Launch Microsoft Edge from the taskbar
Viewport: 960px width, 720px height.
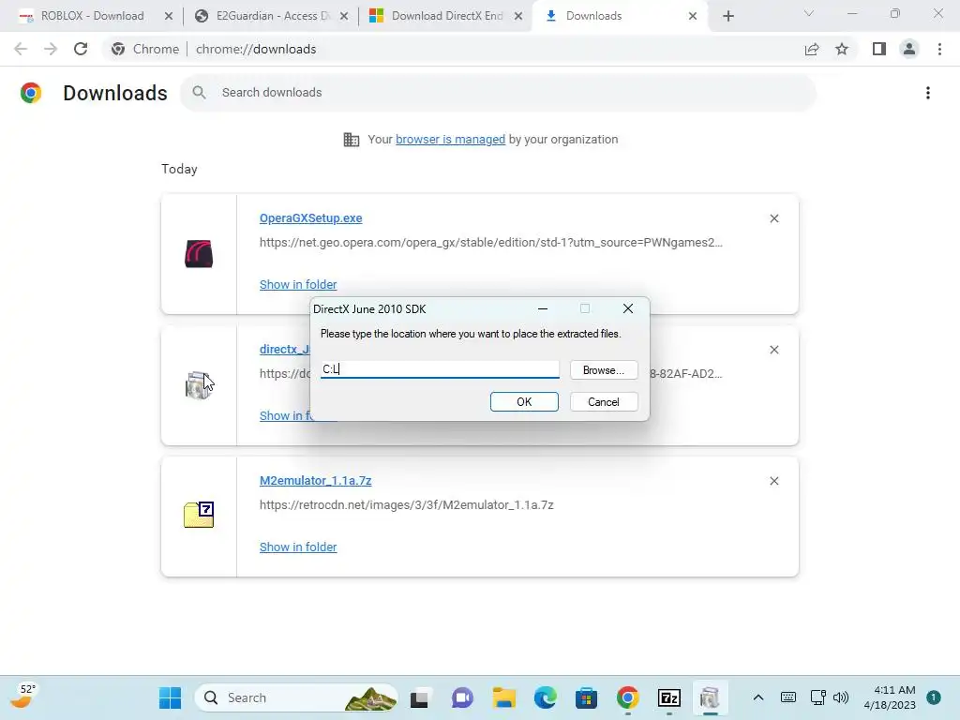(x=545, y=697)
